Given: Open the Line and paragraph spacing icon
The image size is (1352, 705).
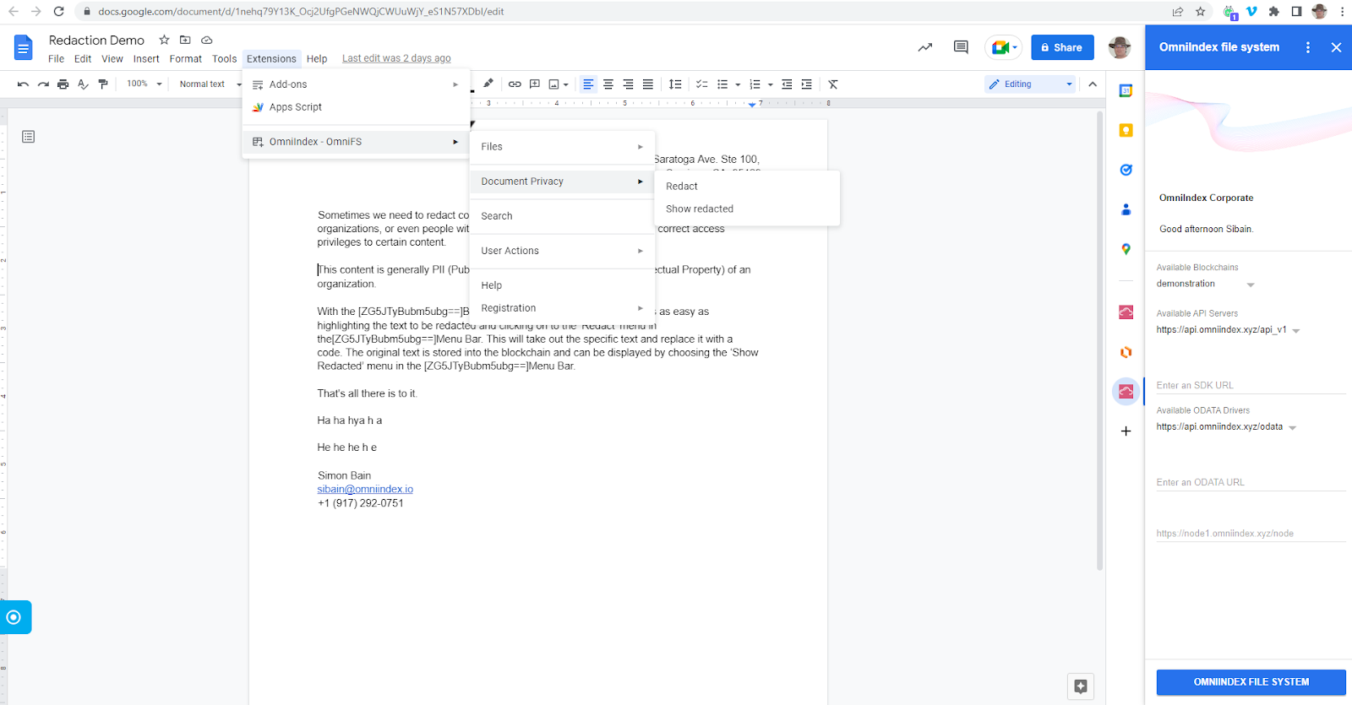Looking at the screenshot, I should (x=675, y=84).
